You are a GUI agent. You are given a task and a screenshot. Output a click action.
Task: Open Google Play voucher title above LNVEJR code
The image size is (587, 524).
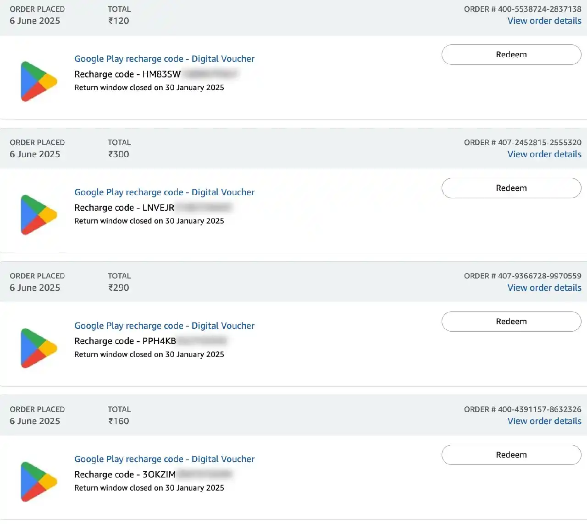pos(164,192)
